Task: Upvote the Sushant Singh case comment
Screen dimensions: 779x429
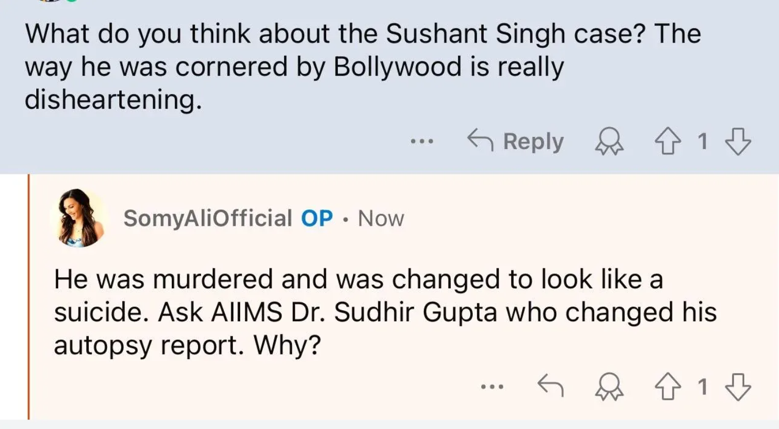Action: point(668,141)
